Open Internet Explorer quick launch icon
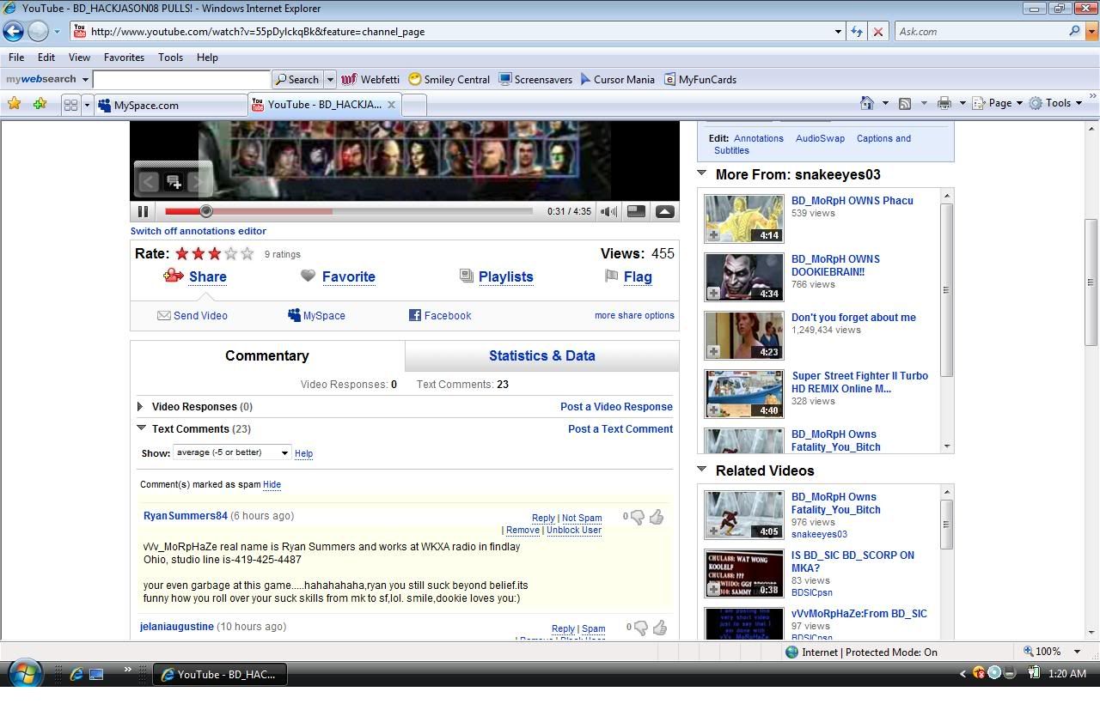This screenshot has height=710, width=1100. [x=76, y=675]
